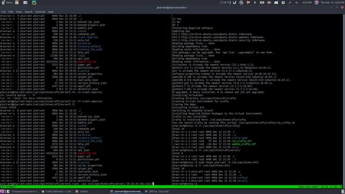Click the purple user icon in panel
This screenshot has height=194, width=345.
[316, 3]
